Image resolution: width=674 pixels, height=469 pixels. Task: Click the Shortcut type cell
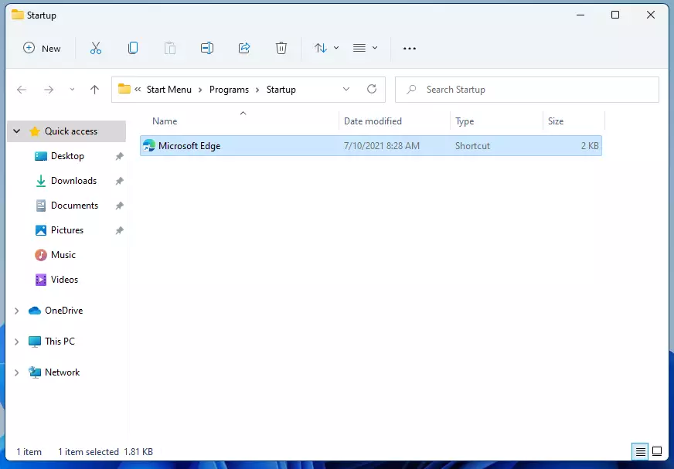click(x=472, y=146)
